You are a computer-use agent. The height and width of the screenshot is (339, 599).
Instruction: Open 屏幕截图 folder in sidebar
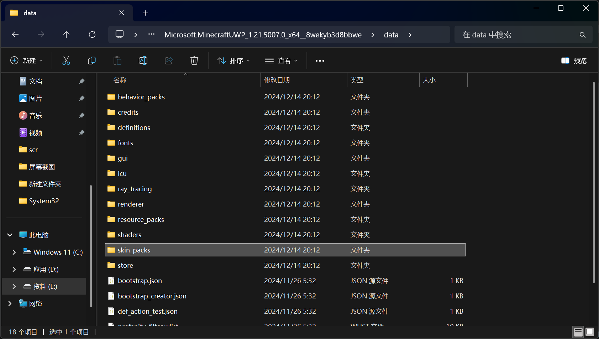[x=42, y=167]
